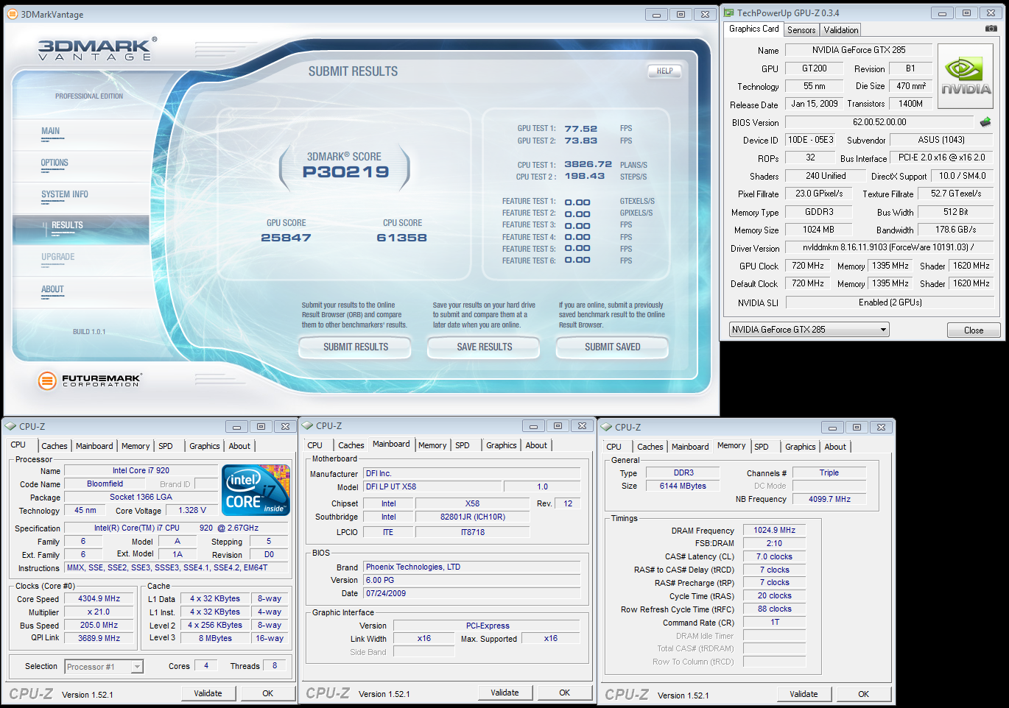
Task: Open the NVIDIA GeForce GTX 285 dropdown
Action: pyautogui.click(x=809, y=330)
